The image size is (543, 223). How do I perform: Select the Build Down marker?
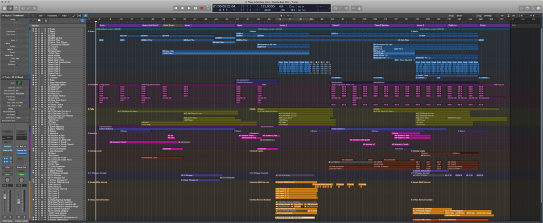point(172,25)
